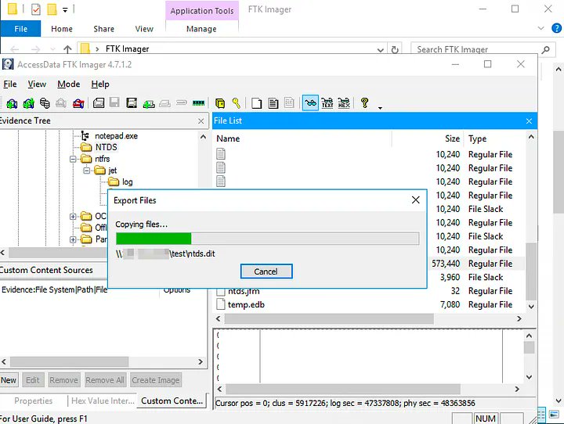The width and height of the screenshot is (564, 424).
Task: Open the Explorer address bar dropdown
Action: [x=380, y=50]
